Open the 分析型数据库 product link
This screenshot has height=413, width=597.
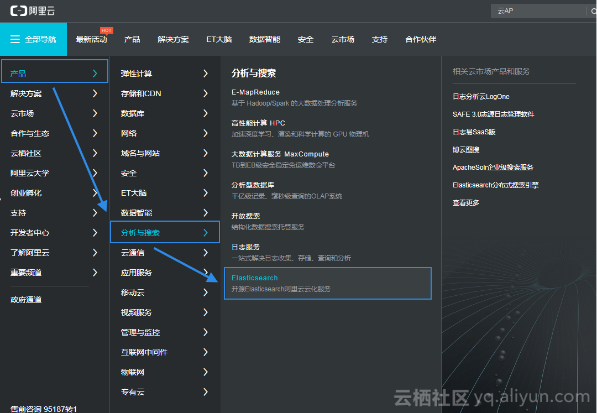[x=253, y=185]
